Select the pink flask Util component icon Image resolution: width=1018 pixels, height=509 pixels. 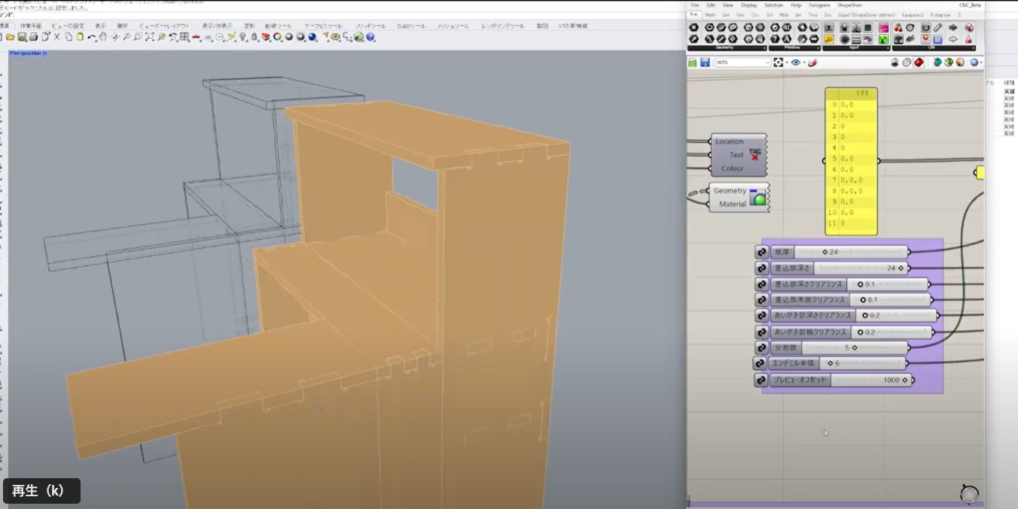point(968,38)
